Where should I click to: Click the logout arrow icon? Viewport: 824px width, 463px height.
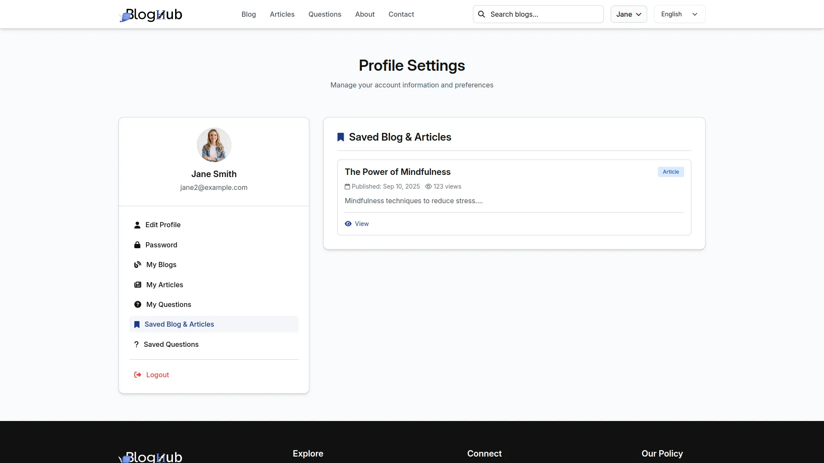pyautogui.click(x=138, y=375)
